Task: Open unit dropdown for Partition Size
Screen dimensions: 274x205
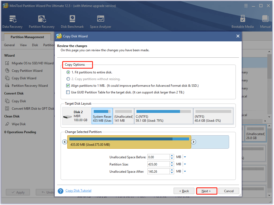Action: 185,164
